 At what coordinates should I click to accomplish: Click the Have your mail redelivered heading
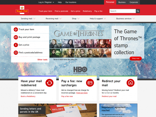[31, 83]
